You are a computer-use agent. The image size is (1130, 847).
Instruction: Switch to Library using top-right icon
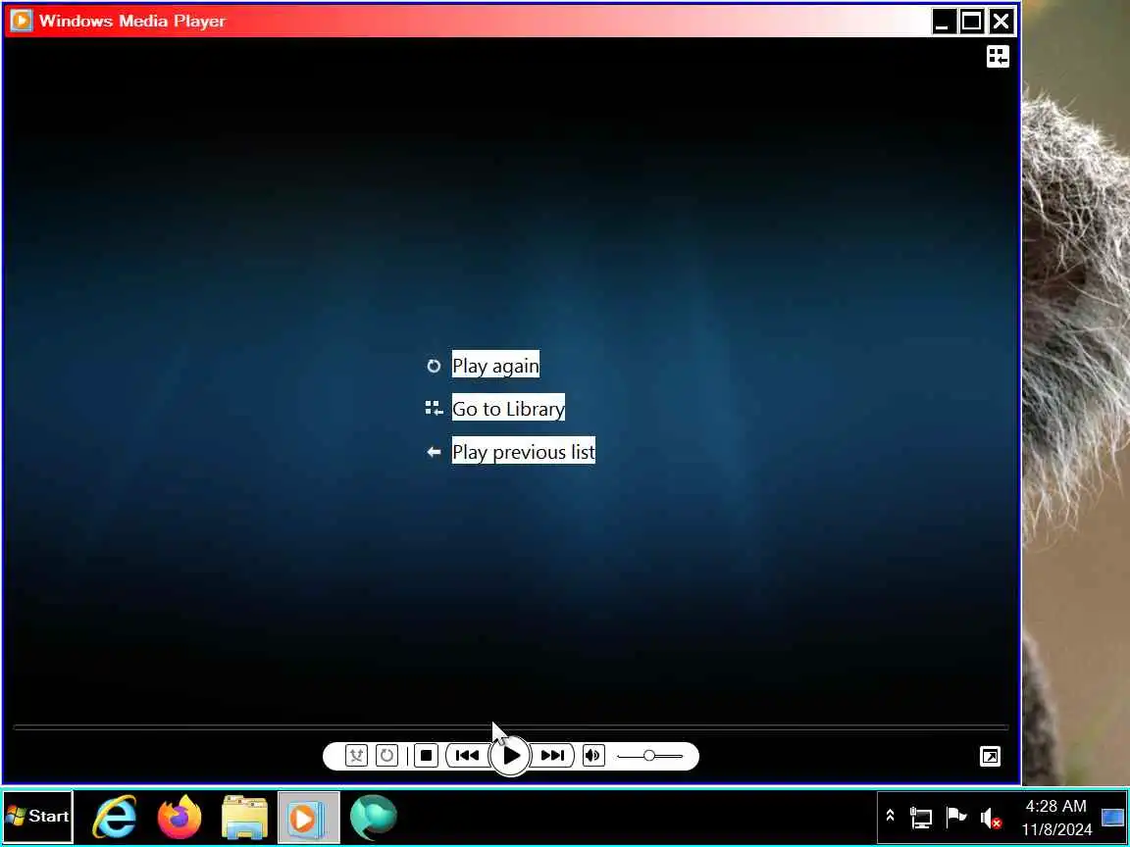pos(999,56)
